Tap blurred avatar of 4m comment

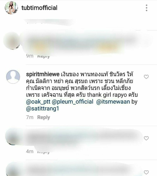12,137
